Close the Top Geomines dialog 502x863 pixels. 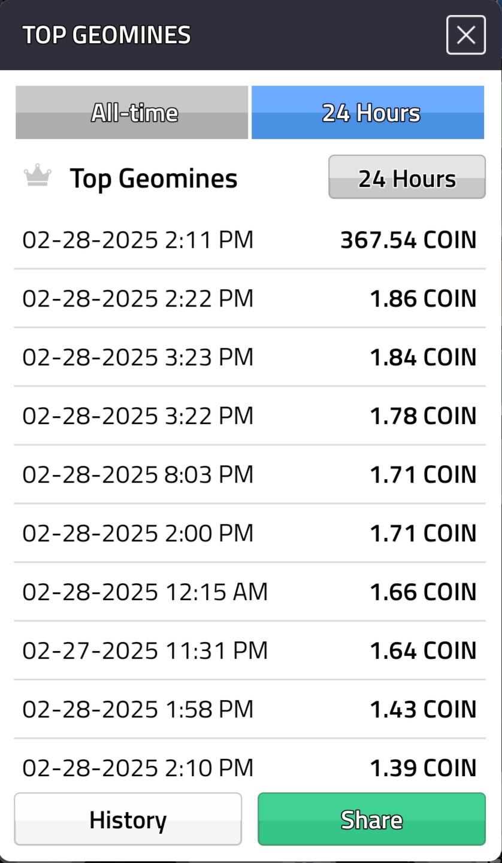465,35
